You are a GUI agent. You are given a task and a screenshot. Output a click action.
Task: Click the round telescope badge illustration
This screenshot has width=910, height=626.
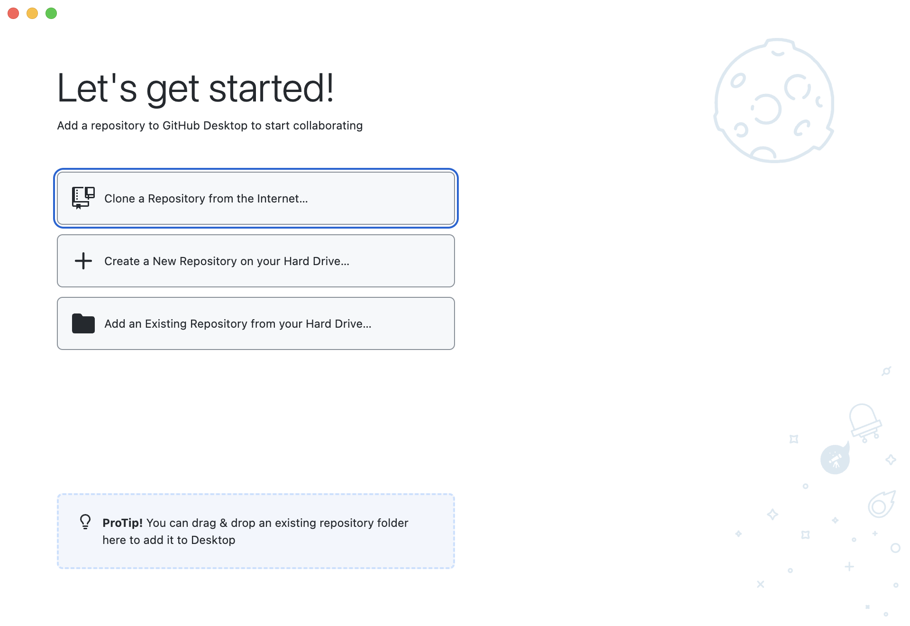tap(835, 460)
